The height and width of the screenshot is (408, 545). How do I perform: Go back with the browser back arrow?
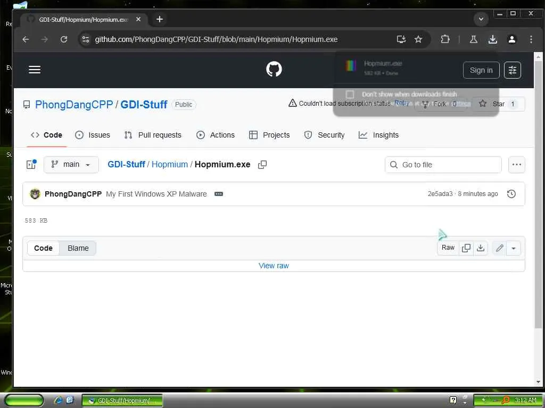(26, 39)
